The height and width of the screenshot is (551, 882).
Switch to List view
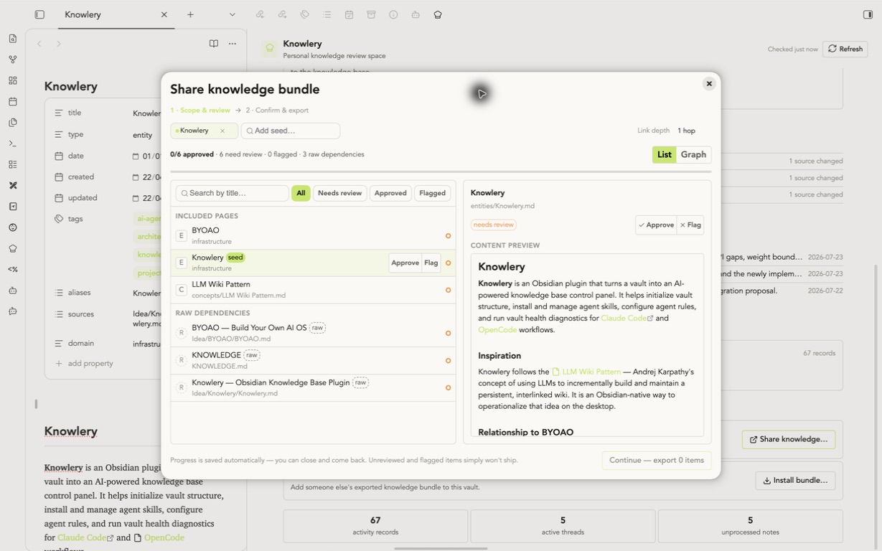(x=664, y=154)
